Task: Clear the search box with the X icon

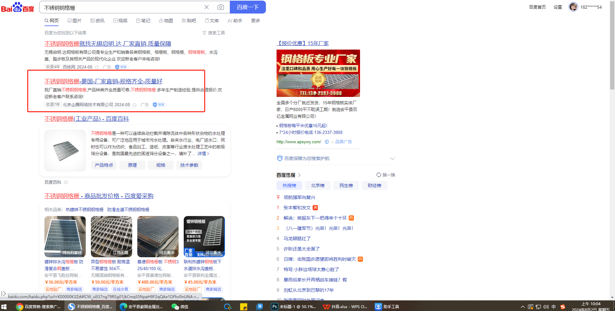Action: coord(207,7)
